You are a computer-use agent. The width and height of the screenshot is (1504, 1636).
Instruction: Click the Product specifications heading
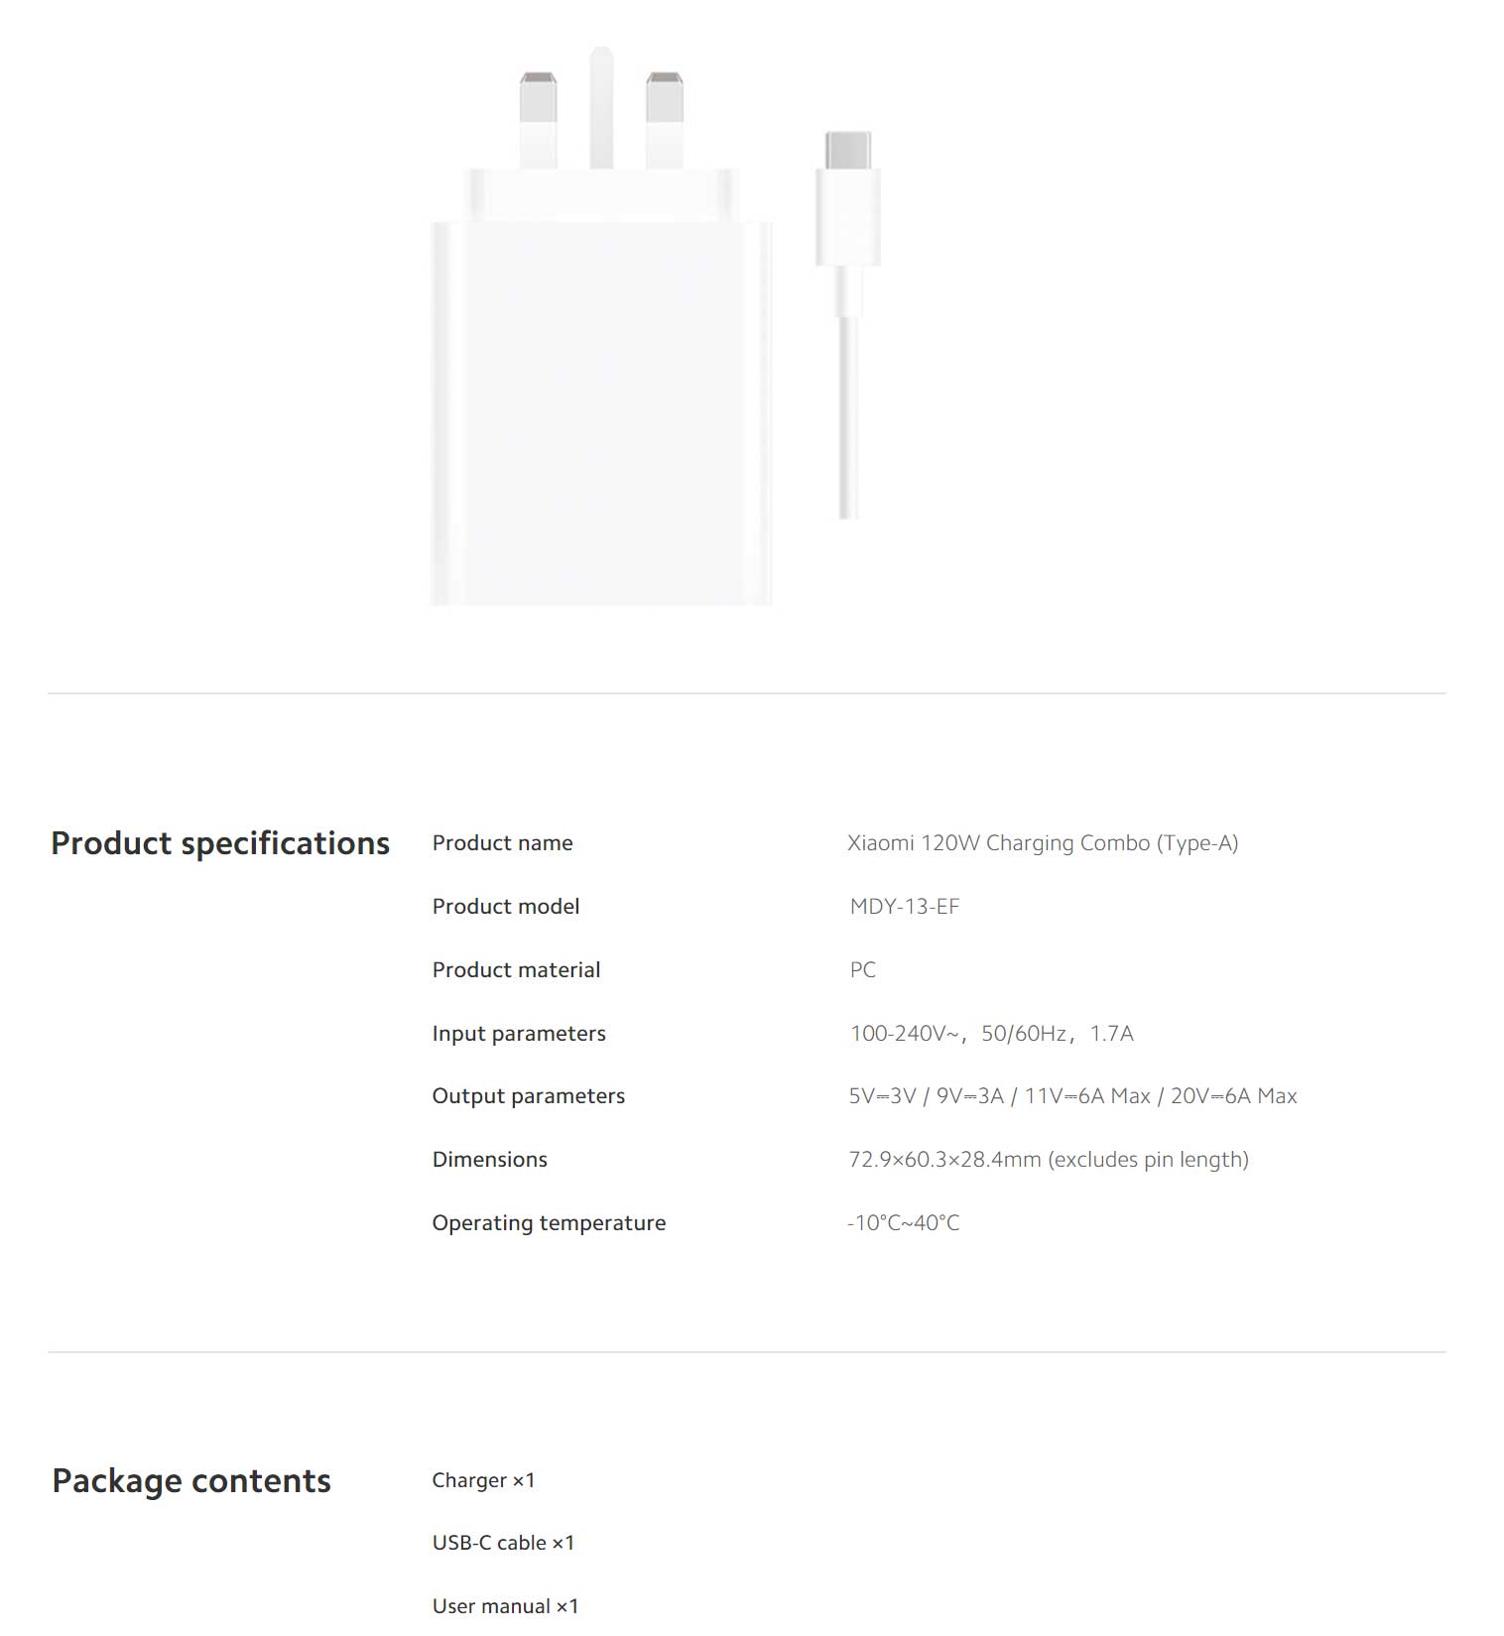tap(220, 843)
